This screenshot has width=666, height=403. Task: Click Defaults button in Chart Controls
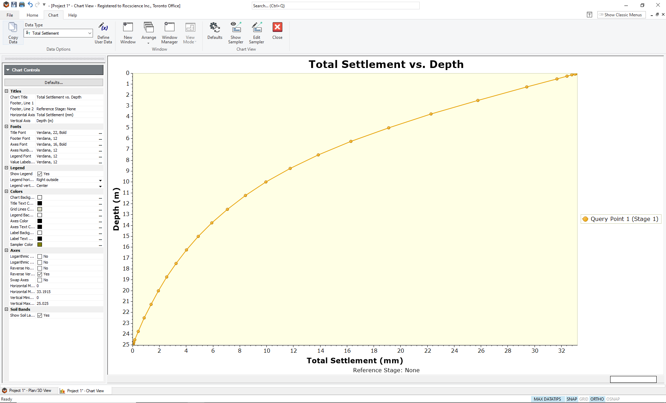pyautogui.click(x=54, y=82)
